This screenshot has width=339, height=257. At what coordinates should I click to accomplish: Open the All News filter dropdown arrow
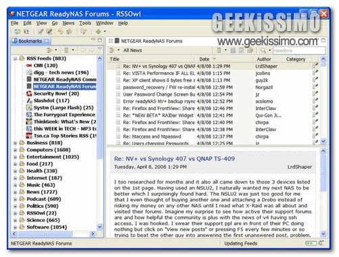(118, 51)
